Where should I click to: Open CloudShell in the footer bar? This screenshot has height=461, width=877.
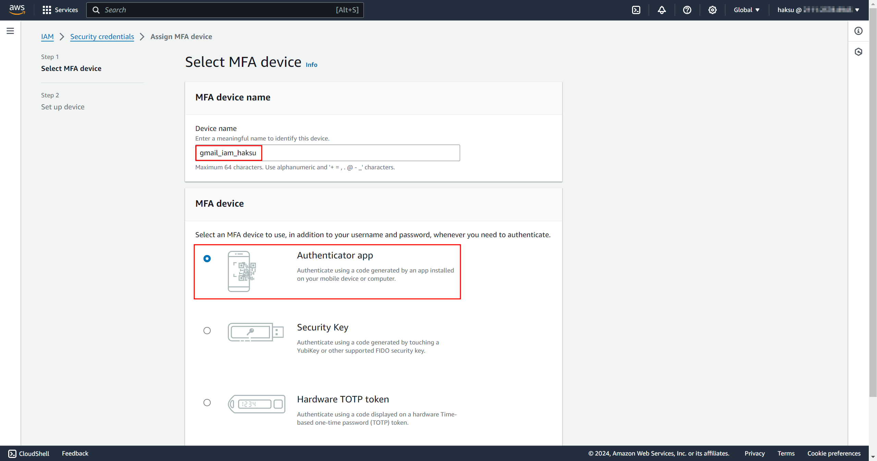point(29,453)
